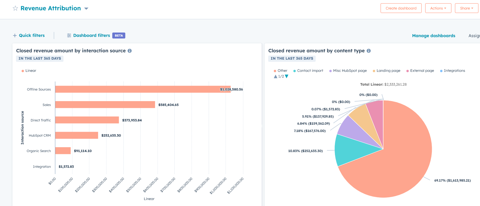480x206 pixels.
Task: Favorite the Revenue Attribution dashboard star
Action: pyautogui.click(x=15, y=8)
